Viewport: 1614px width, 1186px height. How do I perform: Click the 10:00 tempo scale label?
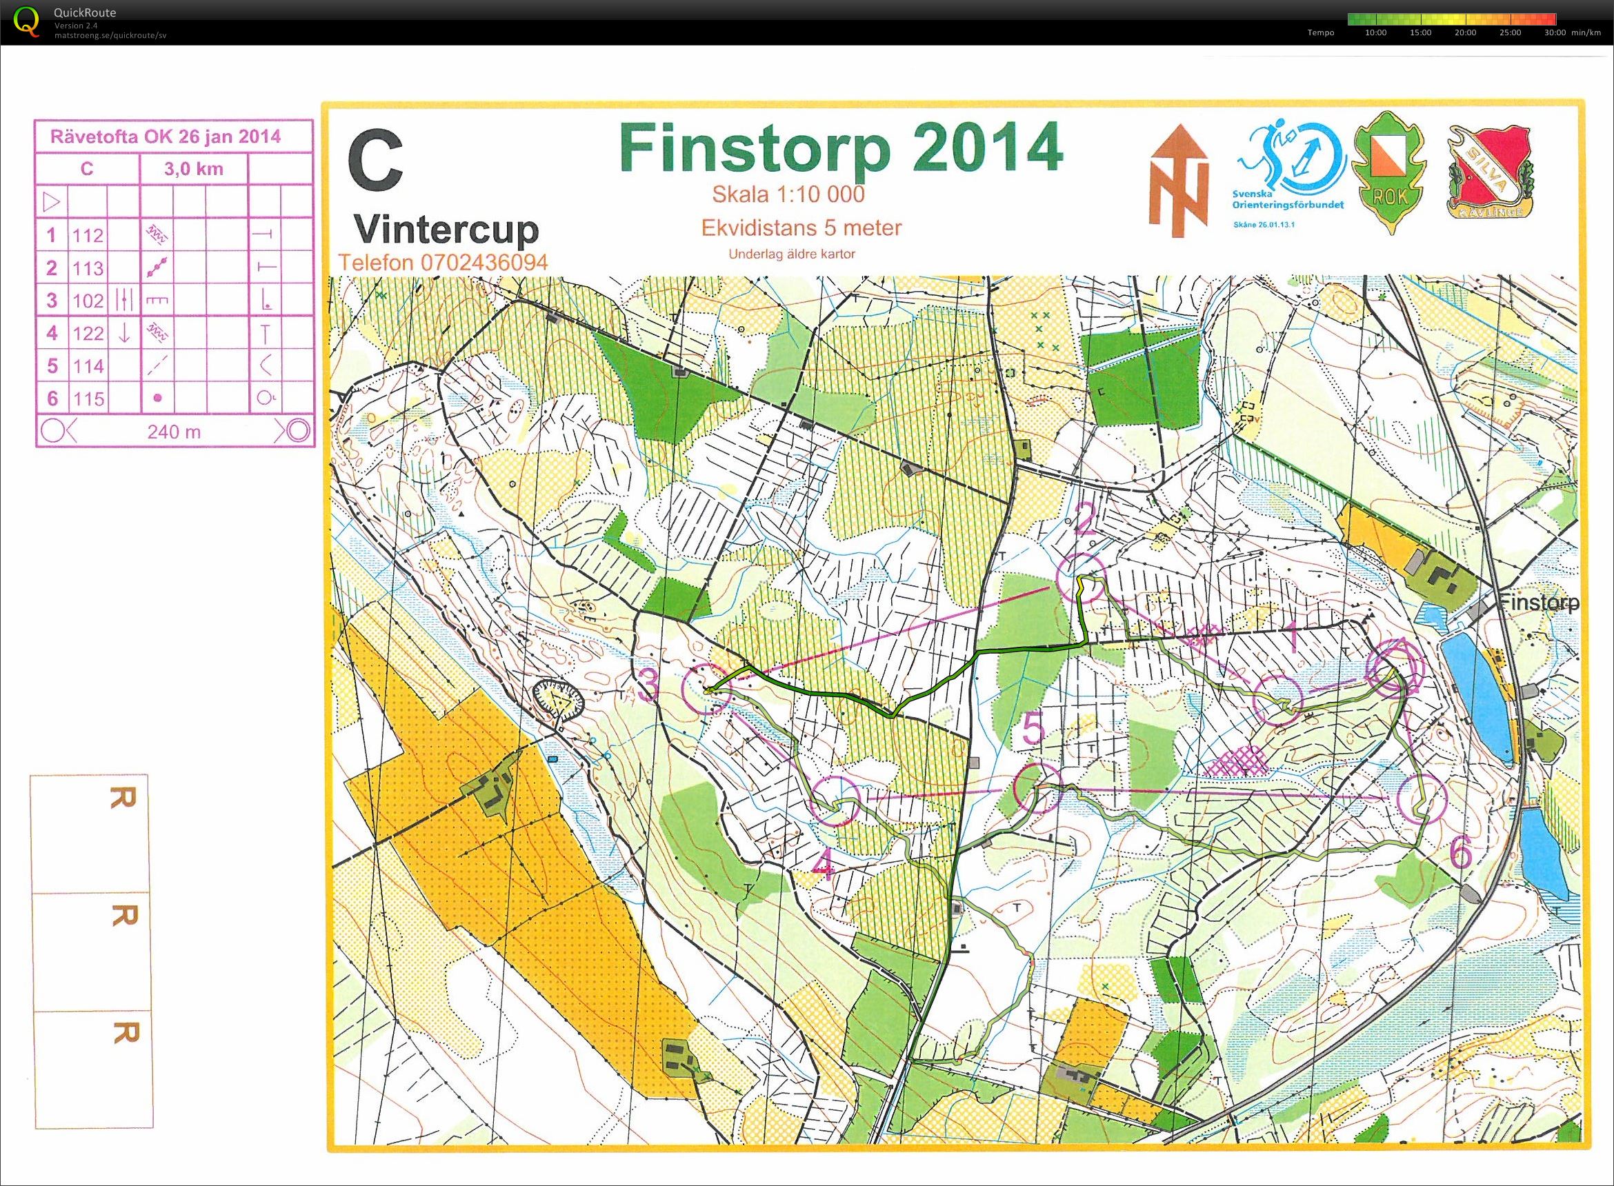1375,33
